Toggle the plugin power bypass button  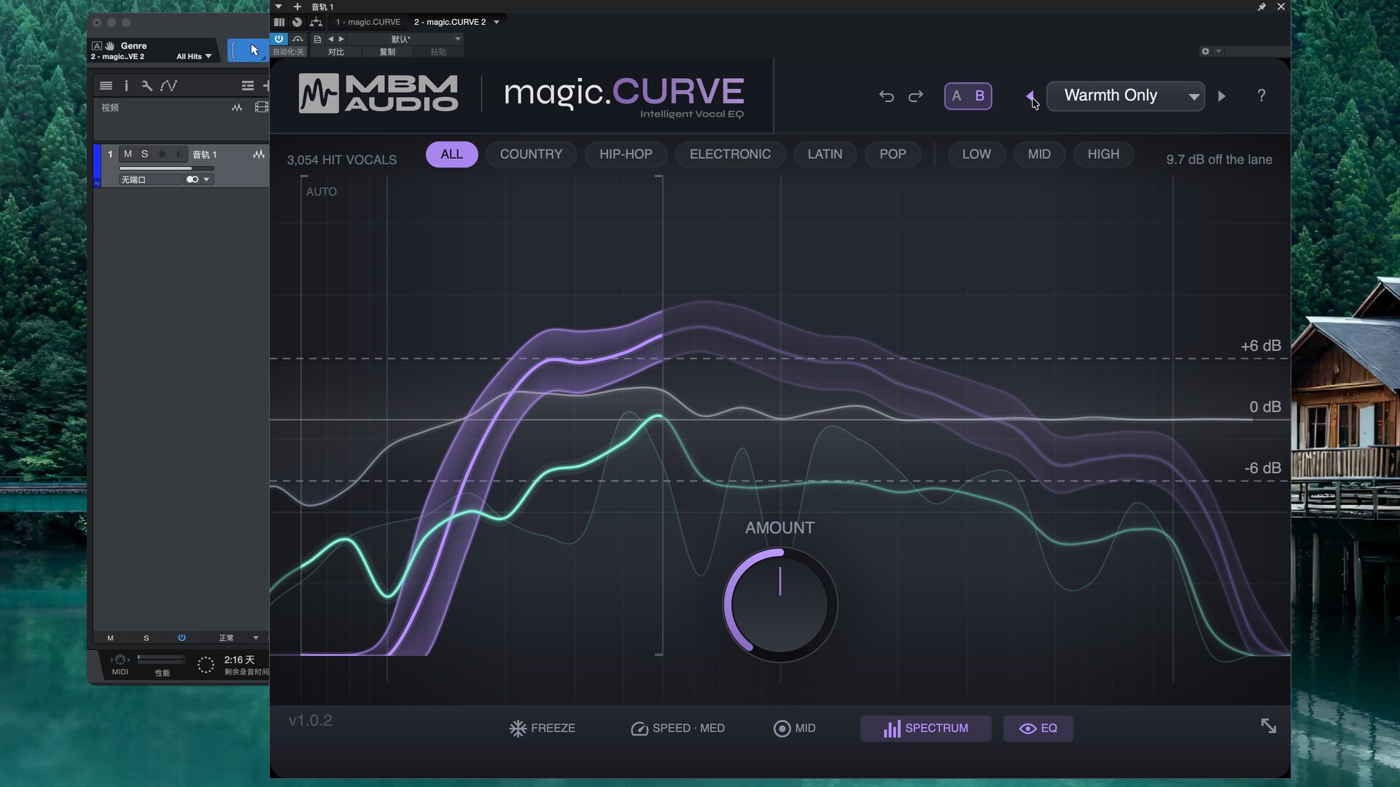[x=279, y=39]
